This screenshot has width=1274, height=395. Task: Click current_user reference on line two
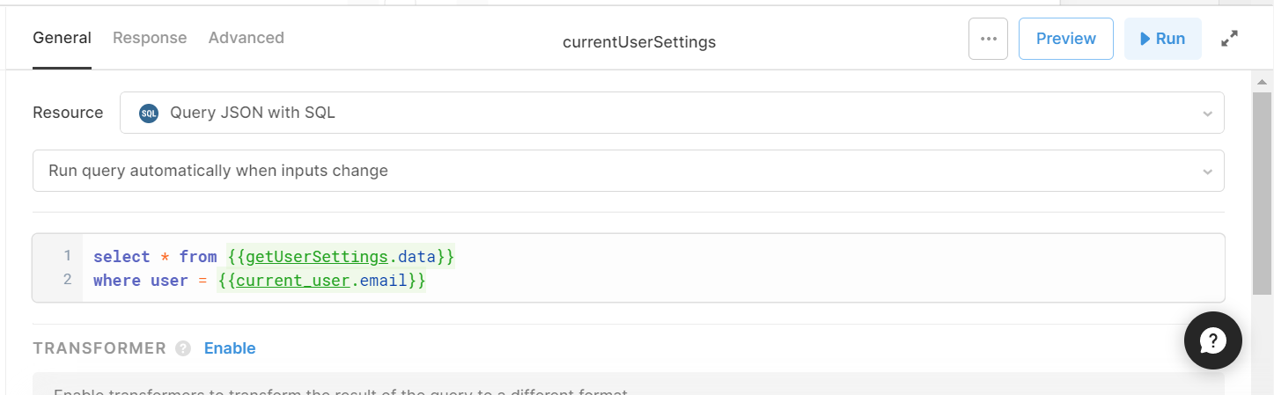[293, 281]
